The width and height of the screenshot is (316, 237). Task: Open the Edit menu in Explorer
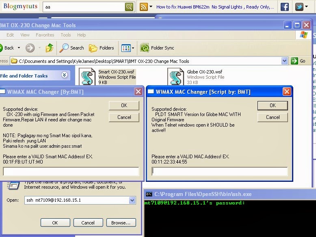[x=10, y=35]
